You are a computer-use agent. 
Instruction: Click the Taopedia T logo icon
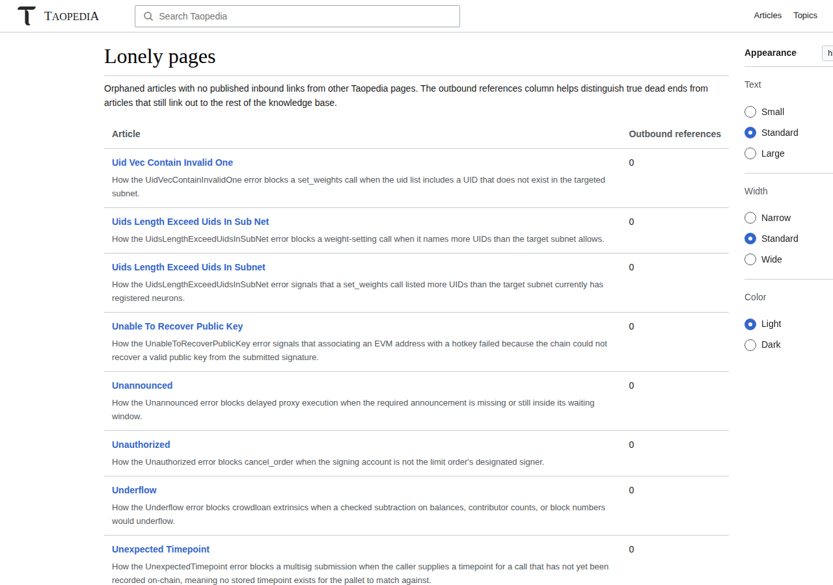pos(27,16)
